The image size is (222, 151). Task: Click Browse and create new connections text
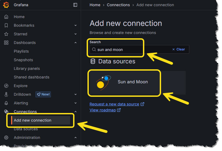coord(123,33)
